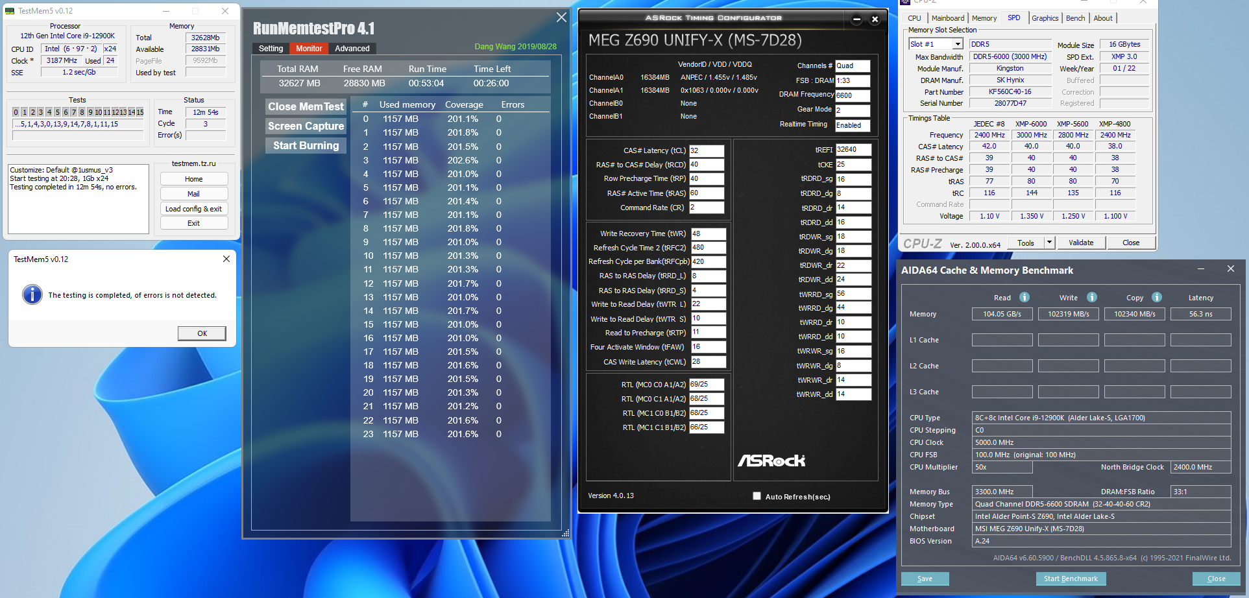The height and width of the screenshot is (598, 1249).
Task: Open the About tab in CPU-Z
Action: pos(1103,18)
